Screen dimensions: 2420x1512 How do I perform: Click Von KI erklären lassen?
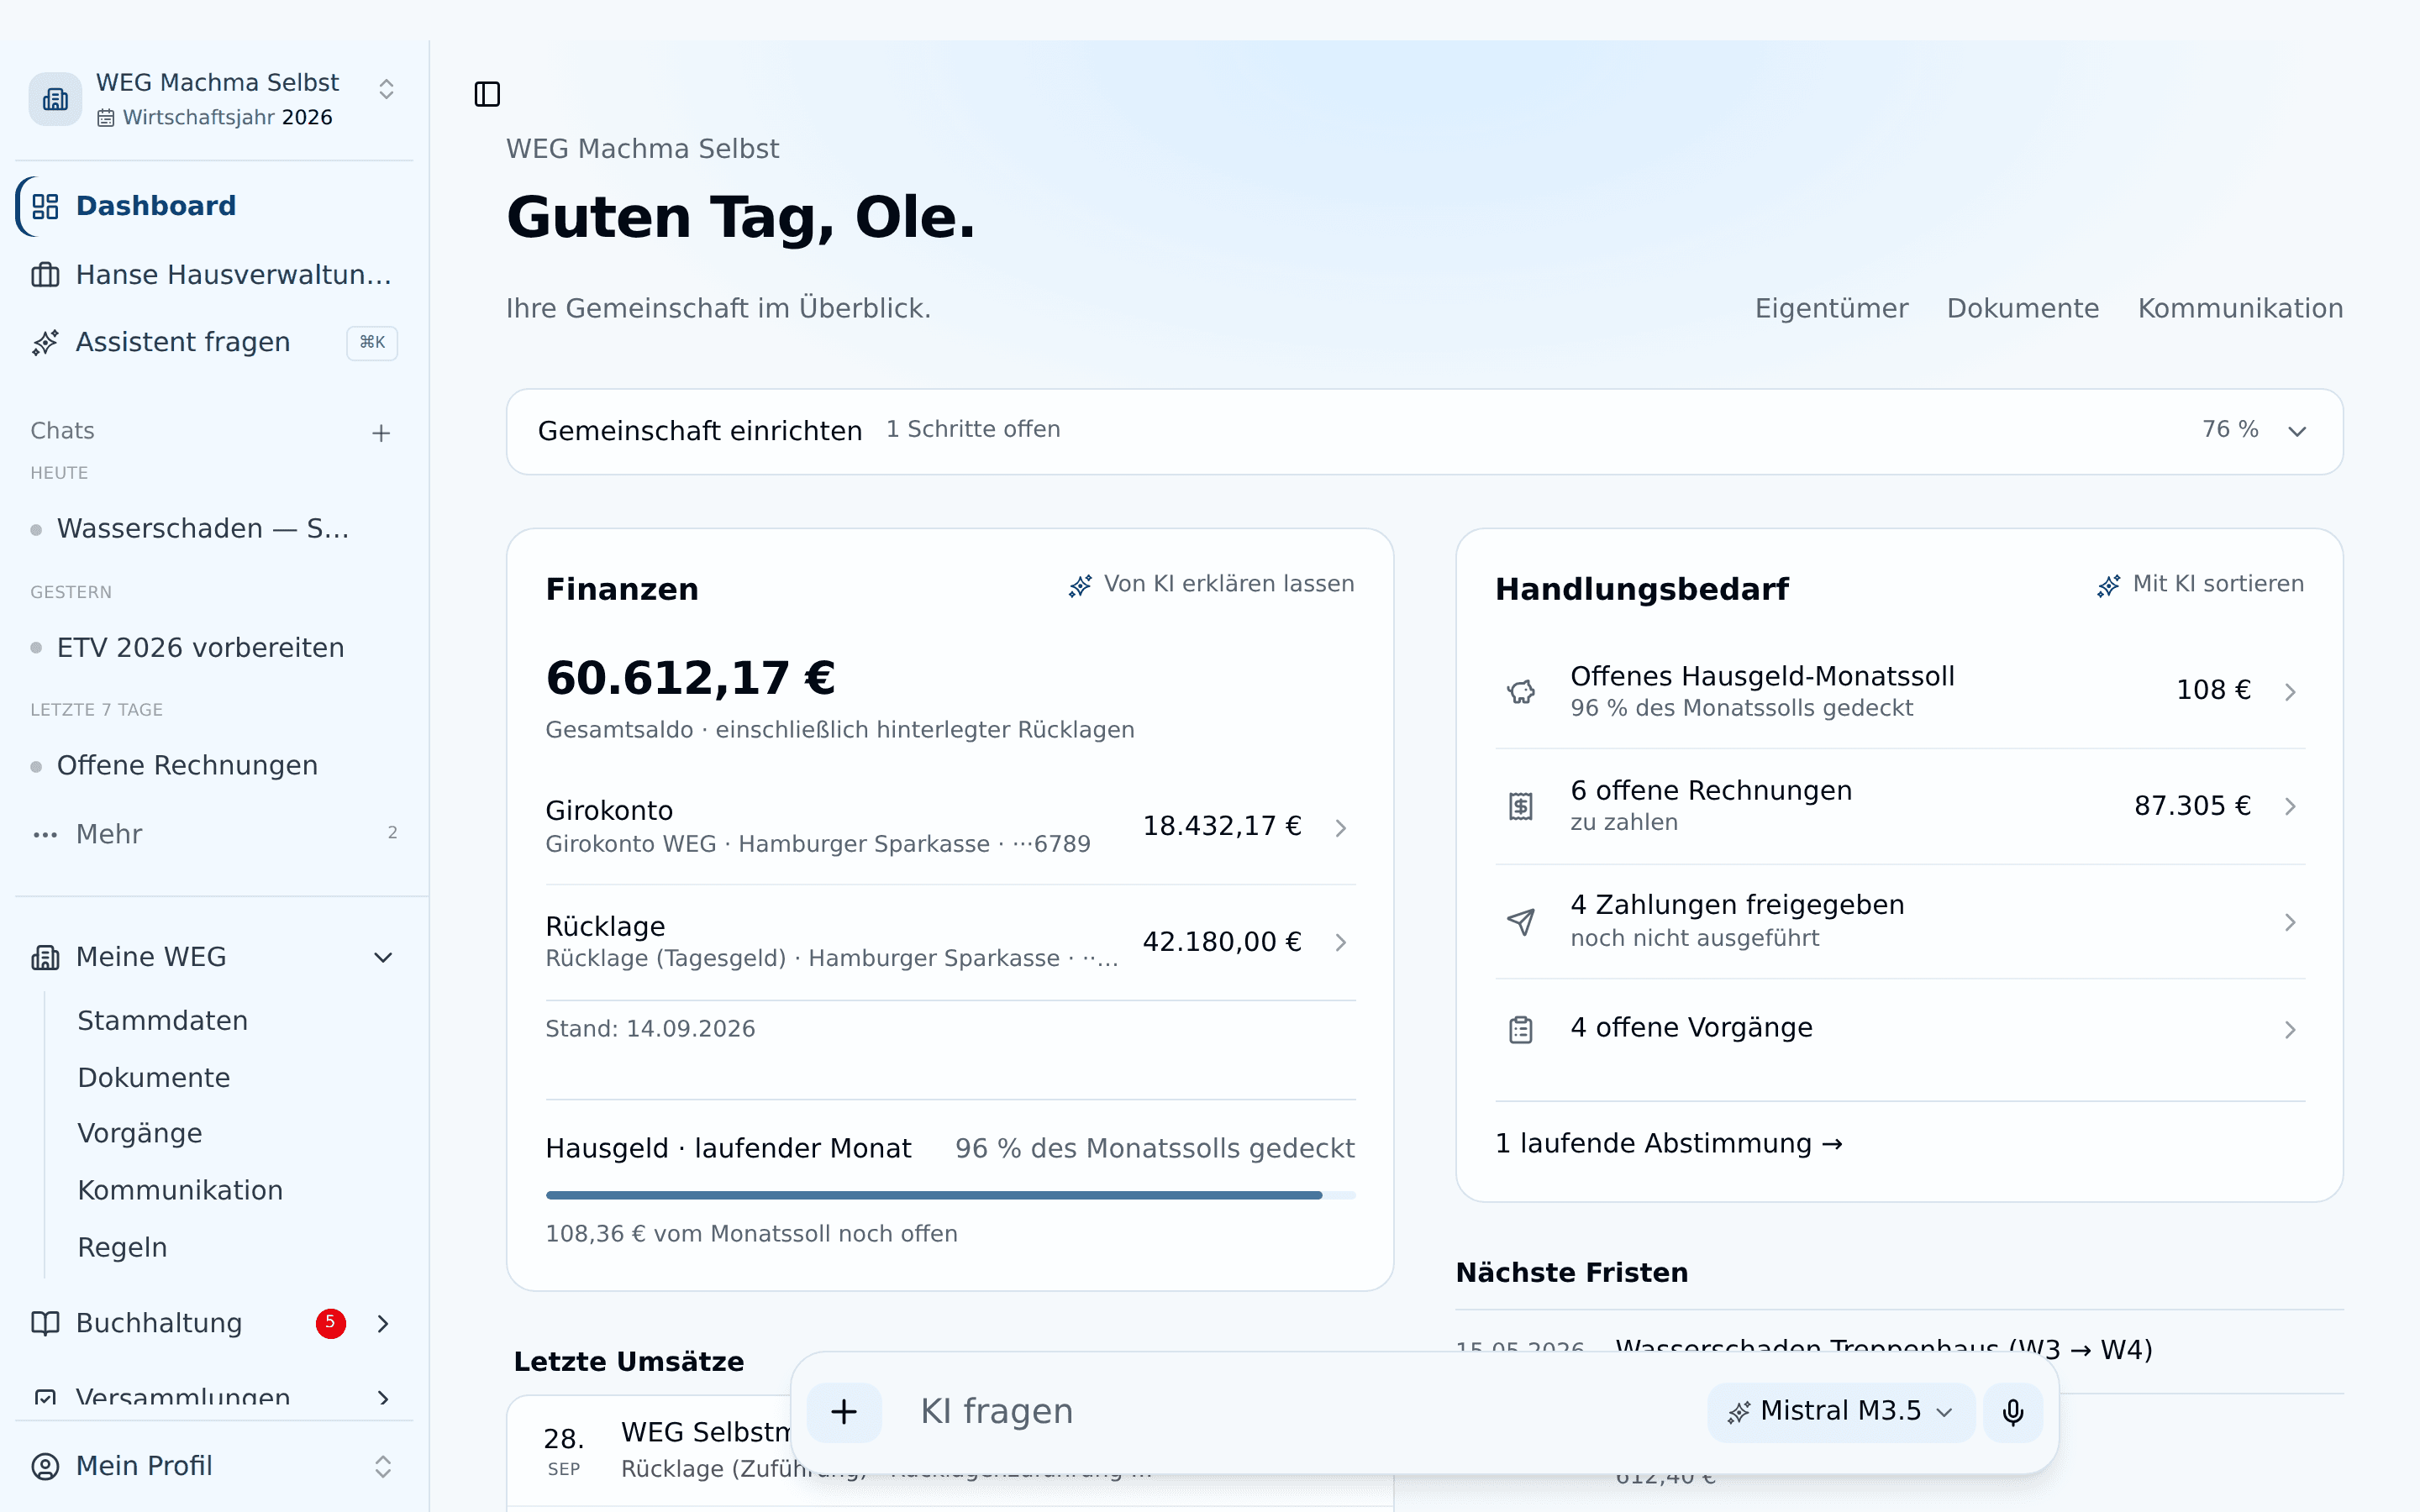coord(1212,585)
